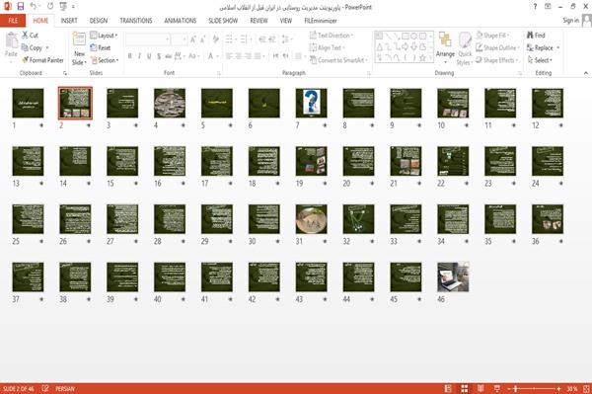Screen dimensions: 592x394
Task: Open Shape Outline dropdown
Action: point(497,47)
